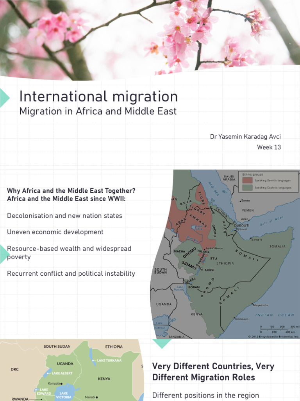Click 'LAKE EDWARD' label on the lakes map

coord(44,392)
